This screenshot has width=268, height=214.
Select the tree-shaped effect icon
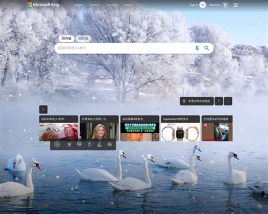pyautogui.click(x=100, y=145)
